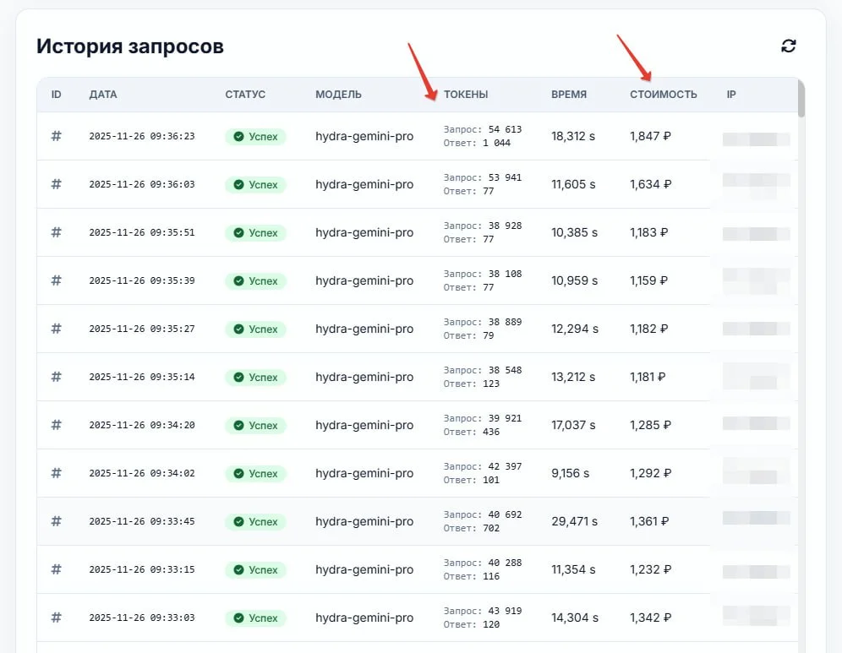Viewport: 842px width, 653px height.
Task: Click the СТОИМОСТЬ column header
Action: 663,95
